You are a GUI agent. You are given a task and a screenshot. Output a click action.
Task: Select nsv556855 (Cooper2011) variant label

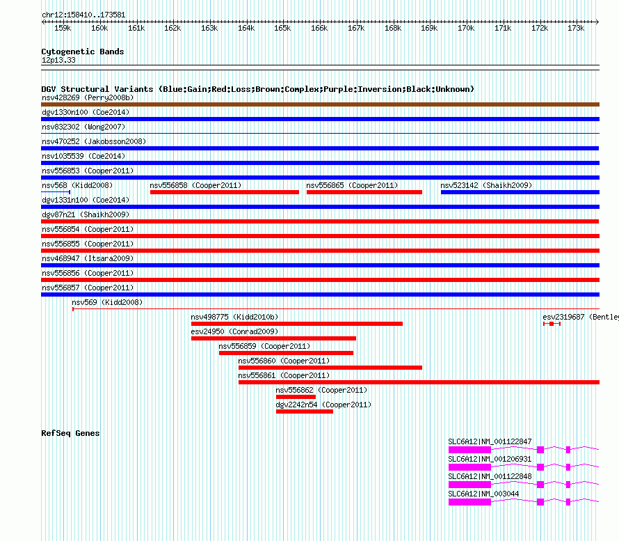tap(88, 244)
